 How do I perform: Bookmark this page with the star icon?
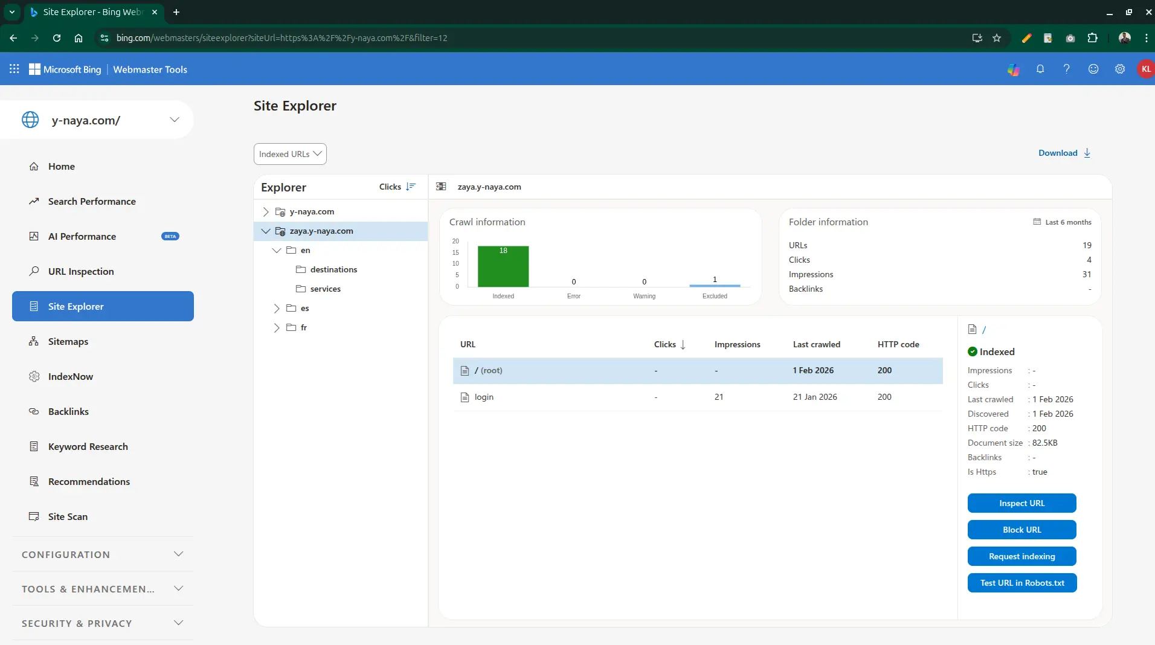pos(997,38)
